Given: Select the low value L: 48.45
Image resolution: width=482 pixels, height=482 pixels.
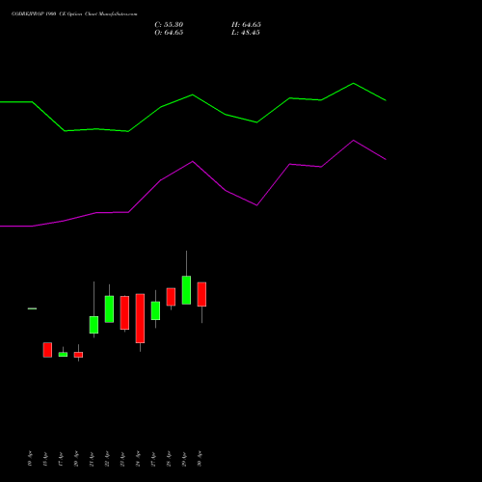Looking at the screenshot, I should pos(246,33).
